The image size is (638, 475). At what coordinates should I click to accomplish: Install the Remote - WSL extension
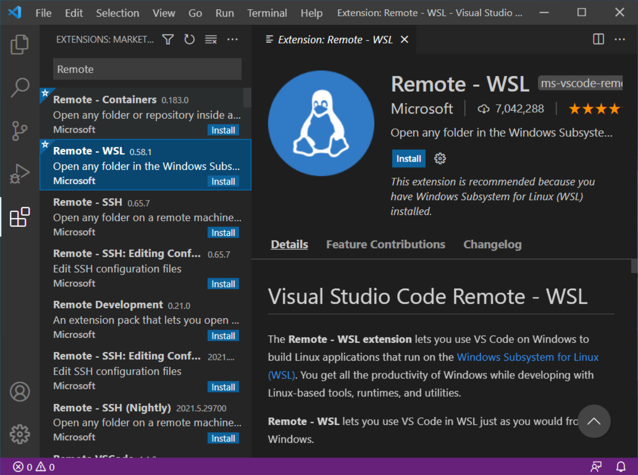click(x=408, y=158)
